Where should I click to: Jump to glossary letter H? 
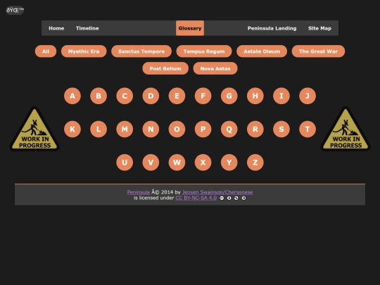click(x=255, y=96)
